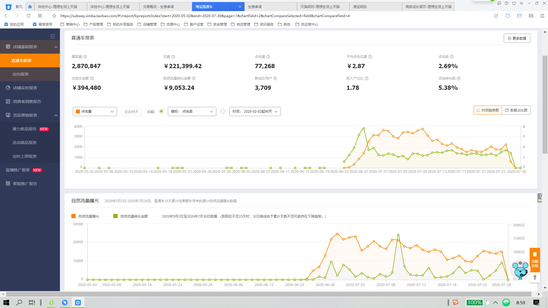Image resolution: width=548 pixels, height=308 pixels.
Task: Open 定向报表 in the sidebar
Action: pyautogui.click(x=21, y=74)
